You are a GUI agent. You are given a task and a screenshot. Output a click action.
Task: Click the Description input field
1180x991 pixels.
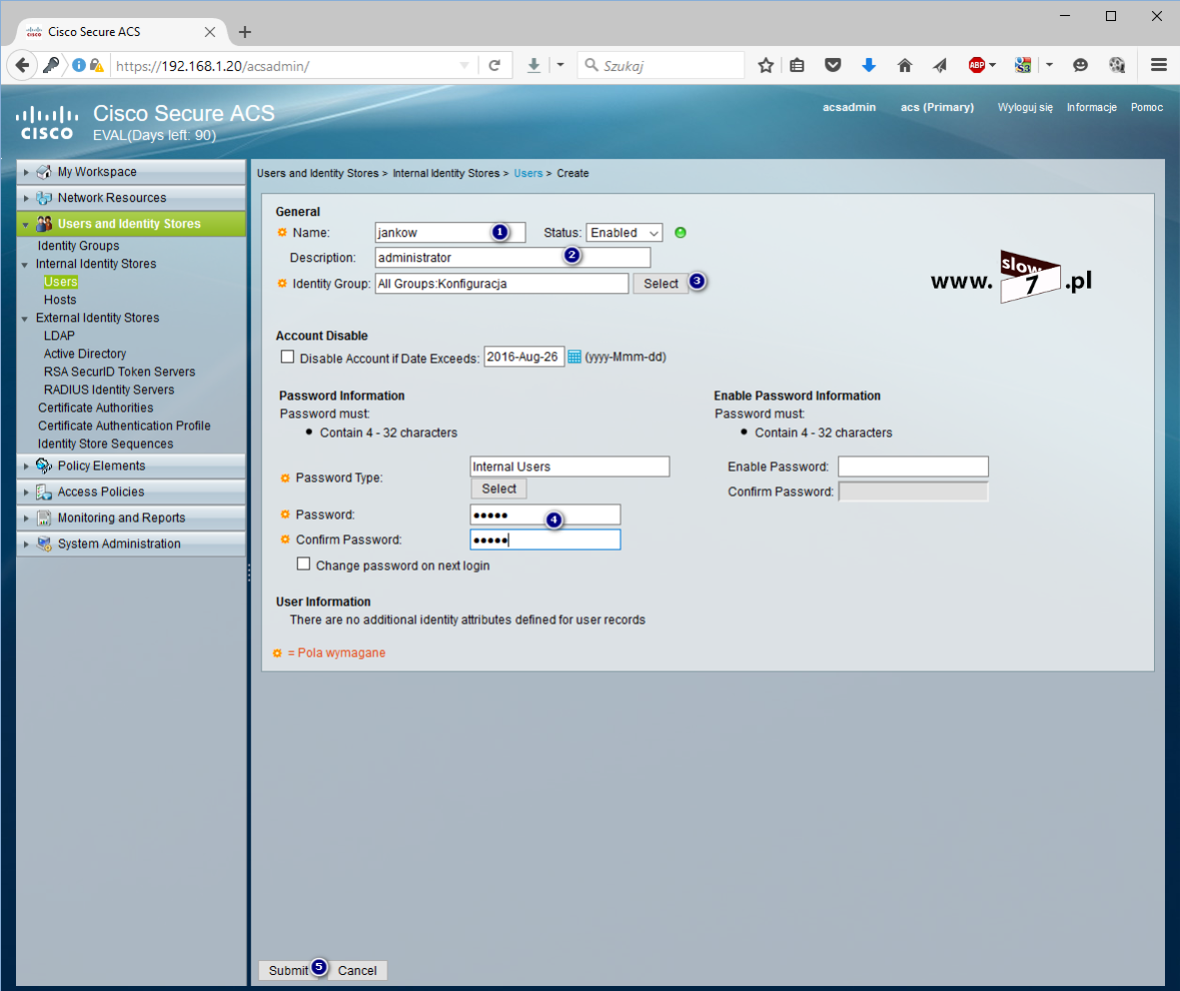(513, 258)
